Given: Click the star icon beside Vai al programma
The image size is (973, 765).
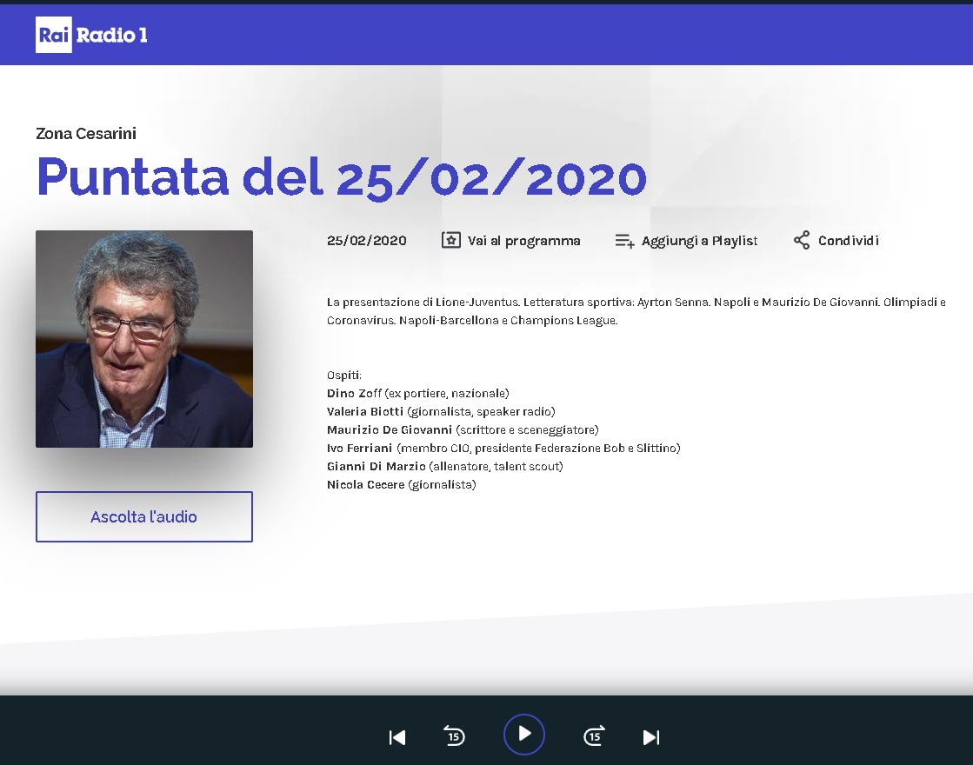Looking at the screenshot, I should point(450,241).
